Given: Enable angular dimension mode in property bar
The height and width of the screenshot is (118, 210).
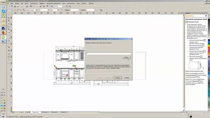Looking at the screenshot, I should click(23, 10).
